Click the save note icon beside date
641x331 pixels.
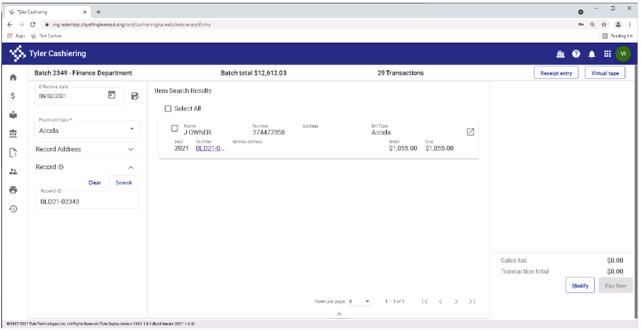click(x=135, y=96)
